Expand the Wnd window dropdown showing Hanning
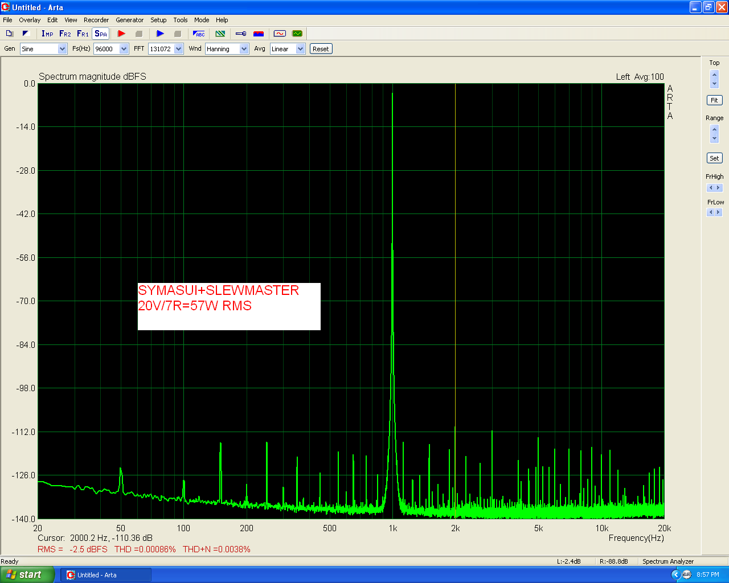 [x=227, y=49]
